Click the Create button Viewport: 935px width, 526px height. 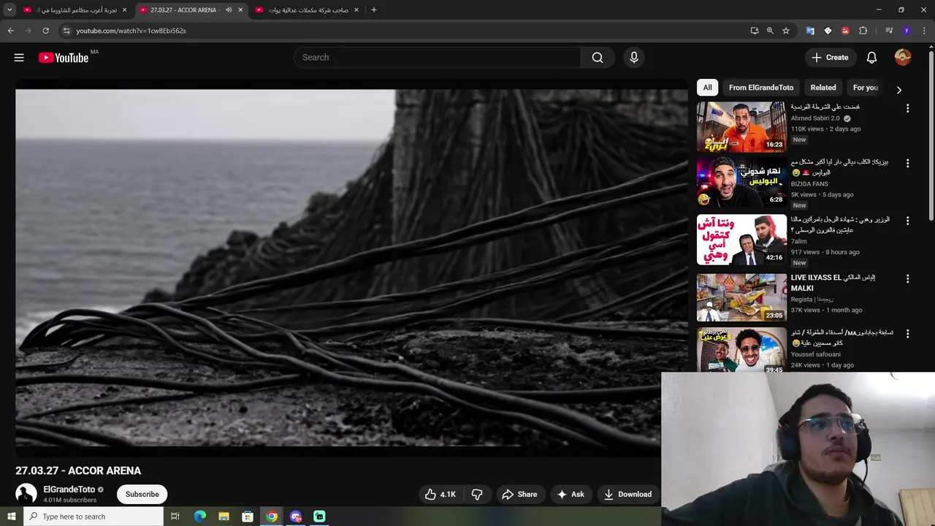tap(830, 58)
